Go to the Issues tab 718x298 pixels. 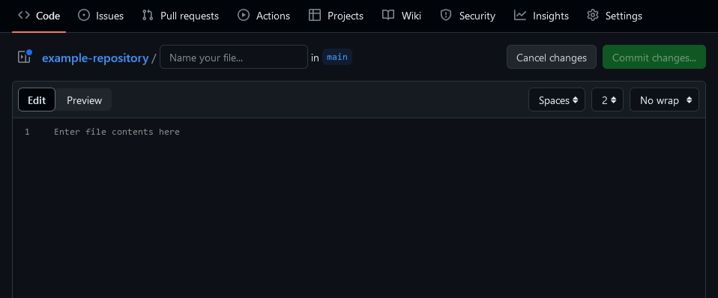click(x=100, y=16)
